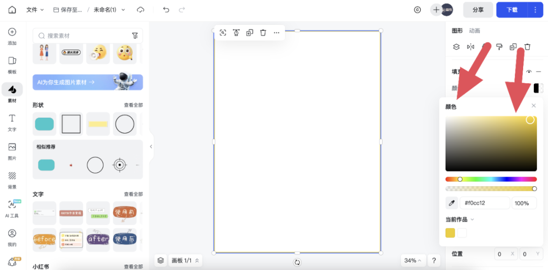Select the yellow swatch under 当前作品
Viewport: 548px width, 270px height.
click(x=450, y=233)
